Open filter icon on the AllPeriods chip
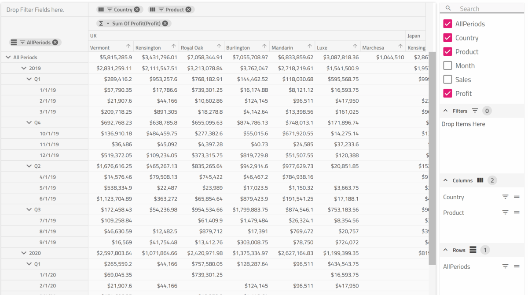The image size is (528, 295). pyautogui.click(x=22, y=43)
